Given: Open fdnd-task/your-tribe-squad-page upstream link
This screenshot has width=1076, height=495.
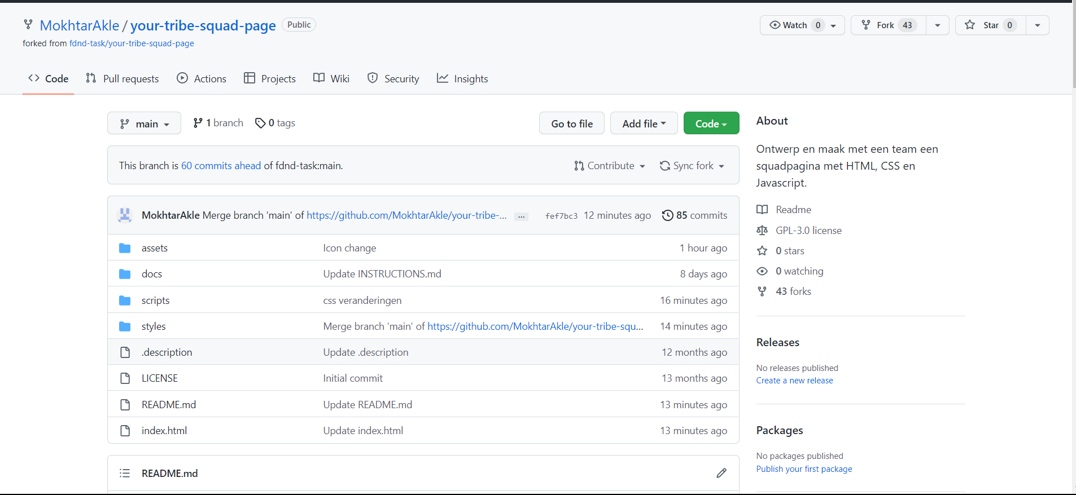Looking at the screenshot, I should coord(132,43).
